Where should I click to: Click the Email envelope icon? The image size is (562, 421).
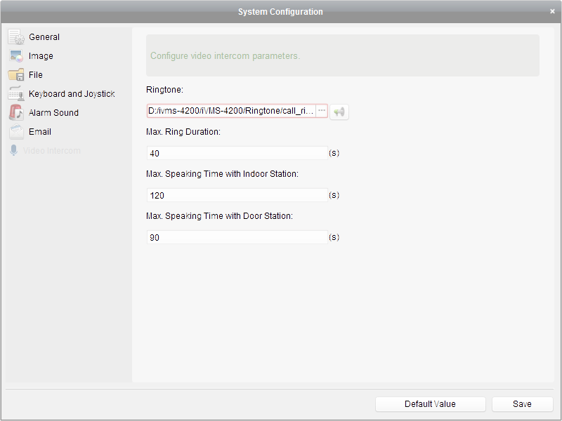[16, 132]
